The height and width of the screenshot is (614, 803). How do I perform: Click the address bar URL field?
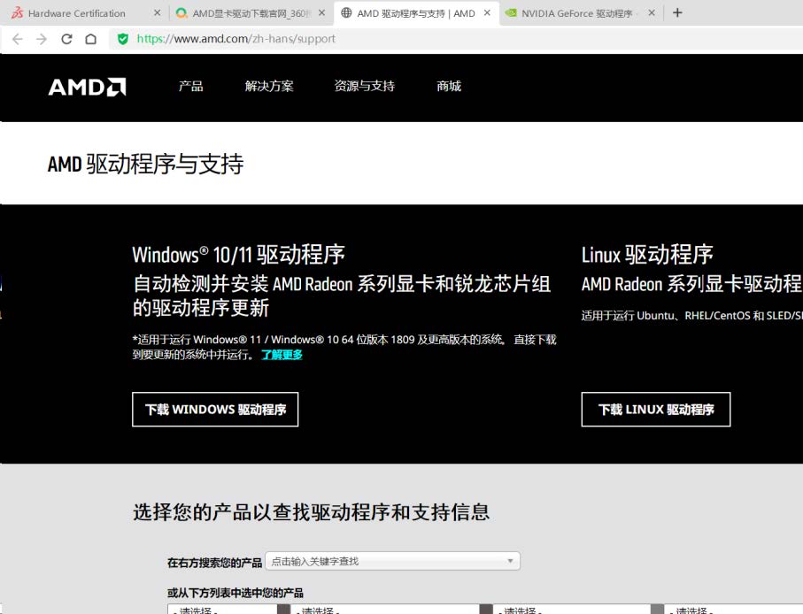coord(456,39)
